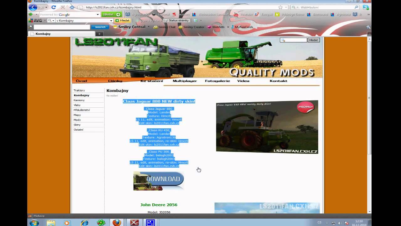
Task: Open Smiley Chat toolbar item
Action: point(164,27)
